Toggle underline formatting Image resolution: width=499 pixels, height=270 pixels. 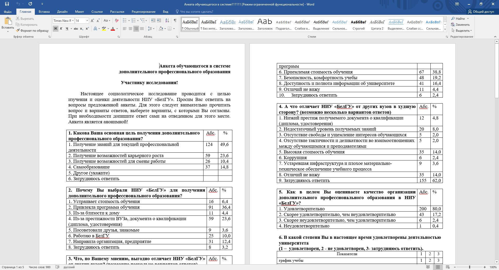[67, 29]
